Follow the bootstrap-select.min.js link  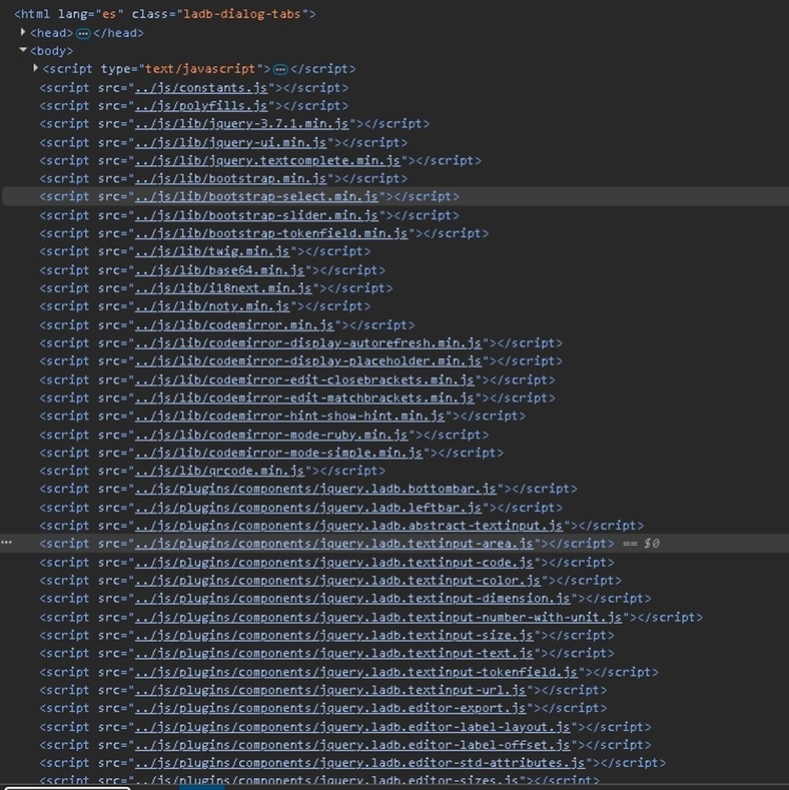(256, 197)
